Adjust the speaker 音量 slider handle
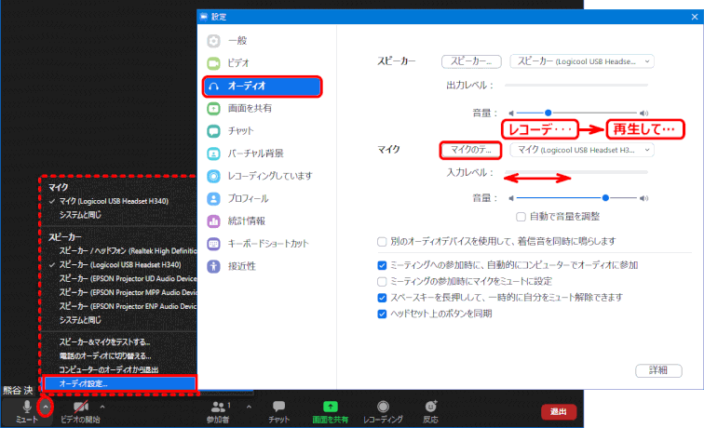 point(548,114)
